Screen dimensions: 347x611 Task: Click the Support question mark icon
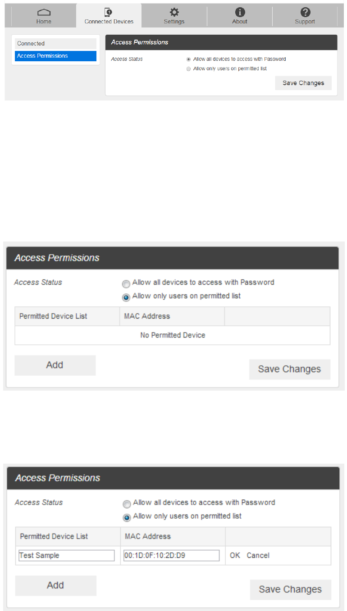point(305,12)
